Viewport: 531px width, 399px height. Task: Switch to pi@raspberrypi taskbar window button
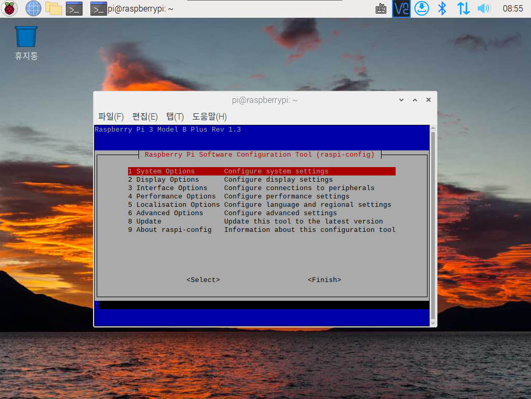[132, 8]
